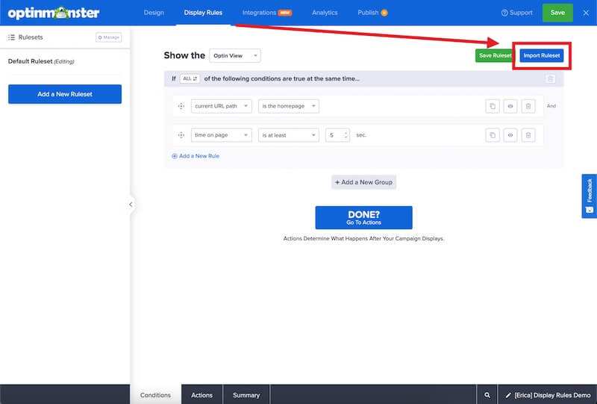
Task: Click Add a New Ruleset button
Action: coord(65,94)
